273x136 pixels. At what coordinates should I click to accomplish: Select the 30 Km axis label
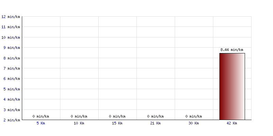[x=193, y=123]
